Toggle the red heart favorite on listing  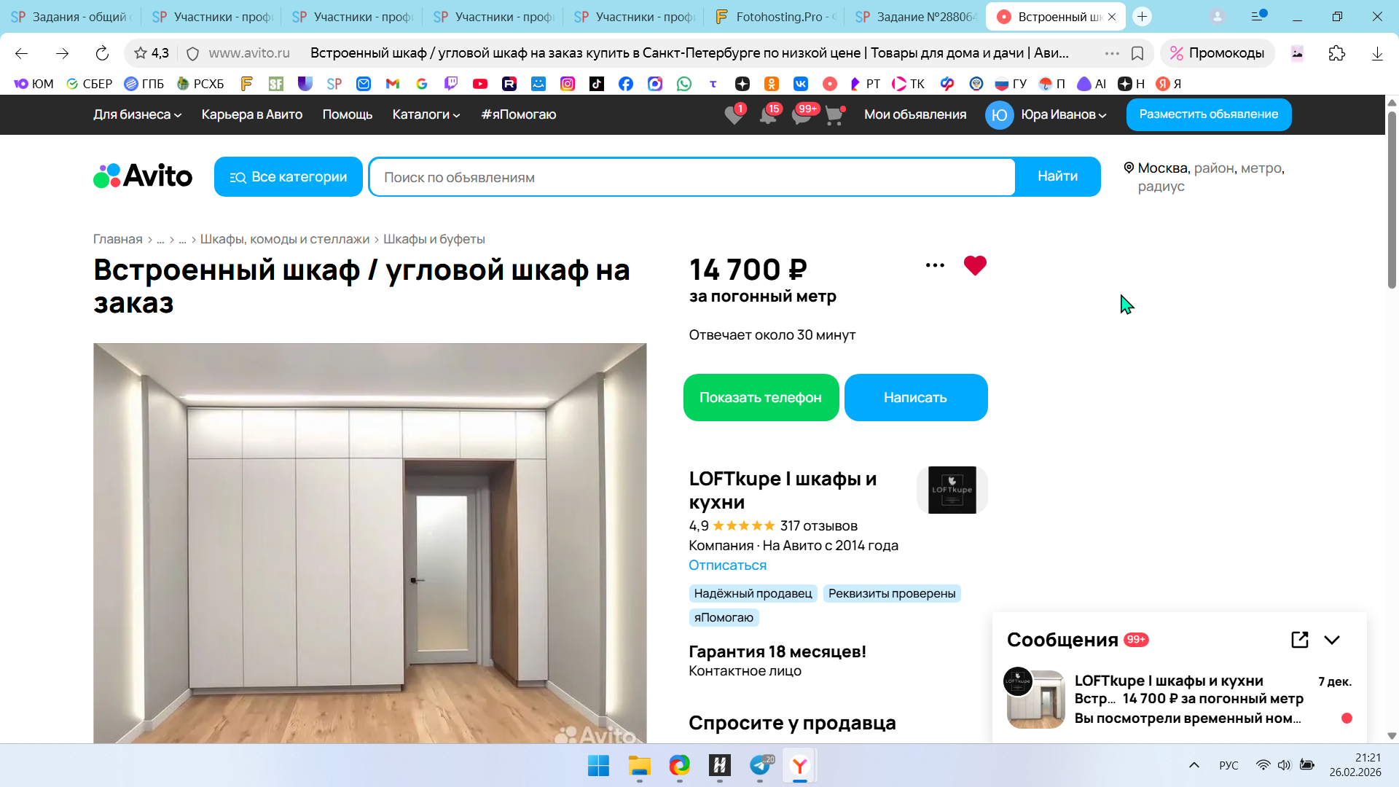pos(974,265)
